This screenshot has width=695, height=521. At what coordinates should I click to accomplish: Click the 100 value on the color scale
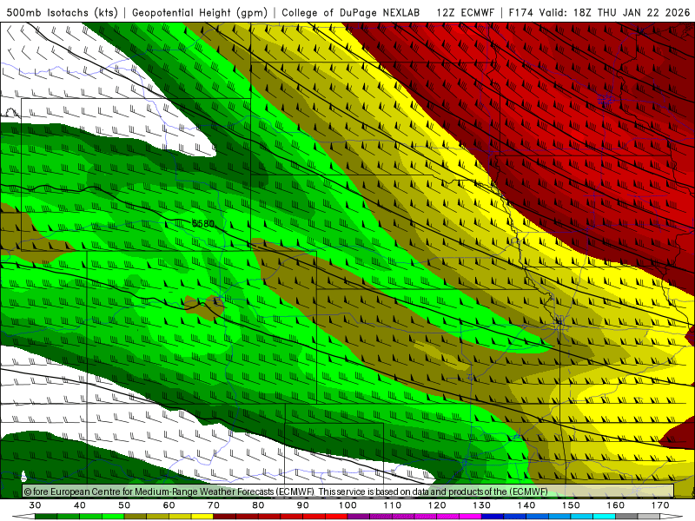click(x=347, y=505)
